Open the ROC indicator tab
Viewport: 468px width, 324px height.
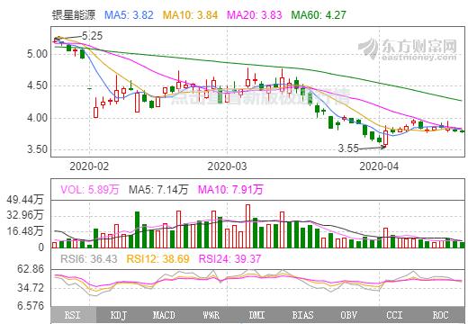coord(441,315)
